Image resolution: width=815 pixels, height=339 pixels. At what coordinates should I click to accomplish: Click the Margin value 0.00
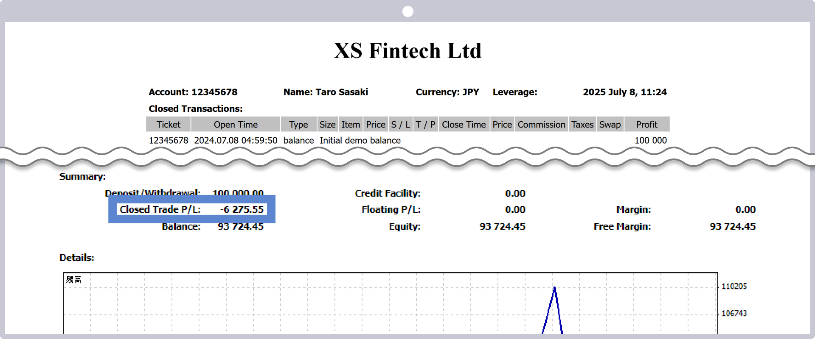coord(745,209)
